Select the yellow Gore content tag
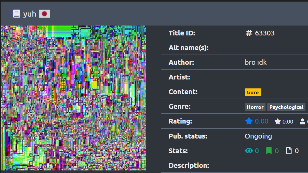This screenshot has height=173, width=308. [253, 92]
